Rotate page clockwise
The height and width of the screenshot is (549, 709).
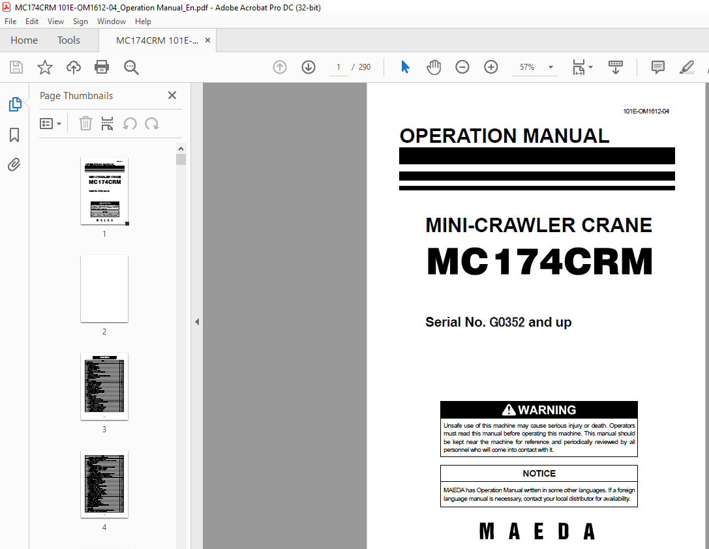click(x=151, y=123)
